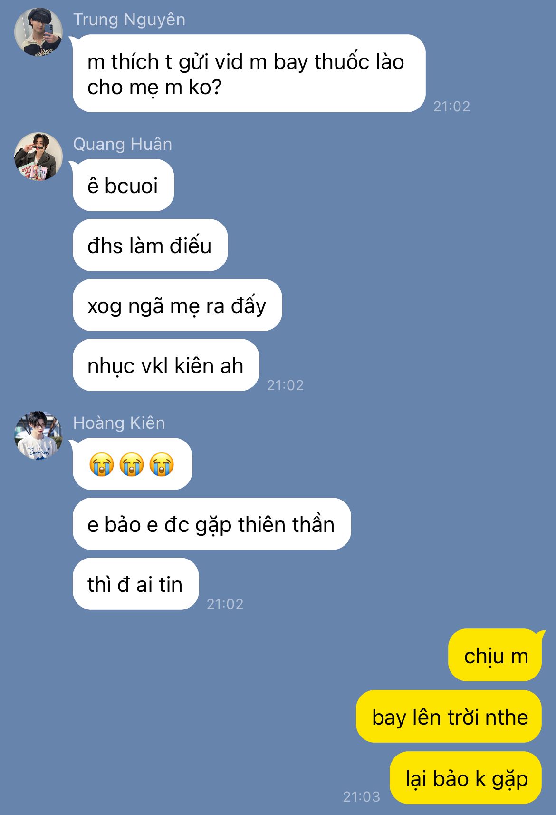Tap the sender name Trung Nguyên
The width and height of the screenshot is (556, 815).
(x=129, y=20)
